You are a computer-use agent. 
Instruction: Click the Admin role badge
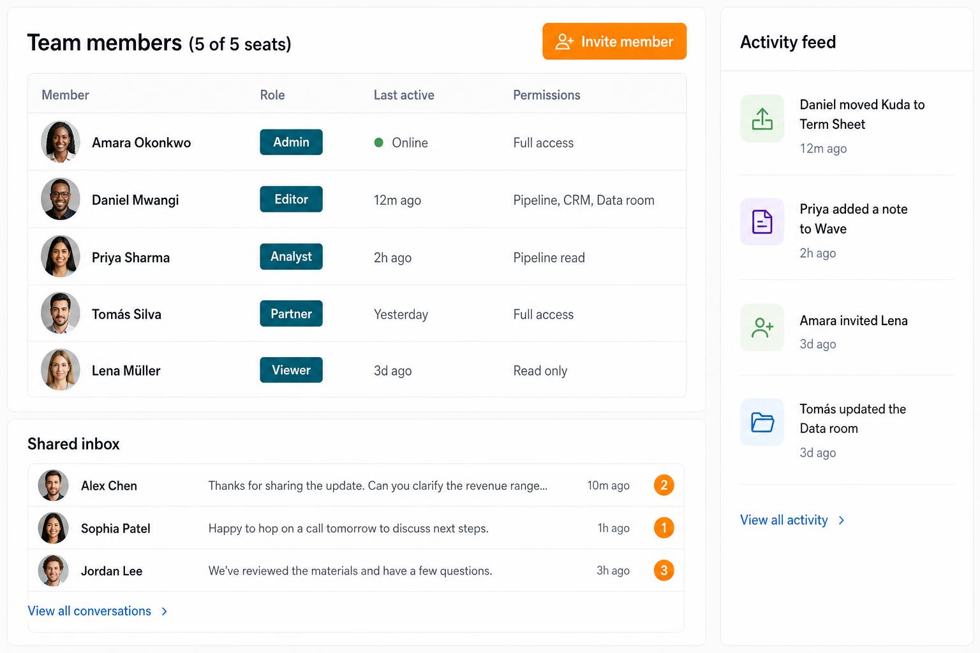tap(291, 142)
